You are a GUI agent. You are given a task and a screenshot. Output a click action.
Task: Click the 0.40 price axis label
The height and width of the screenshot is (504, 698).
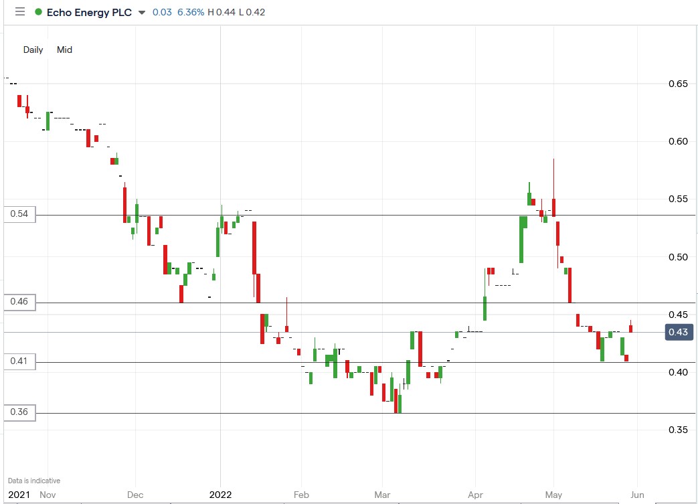[678, 372]
